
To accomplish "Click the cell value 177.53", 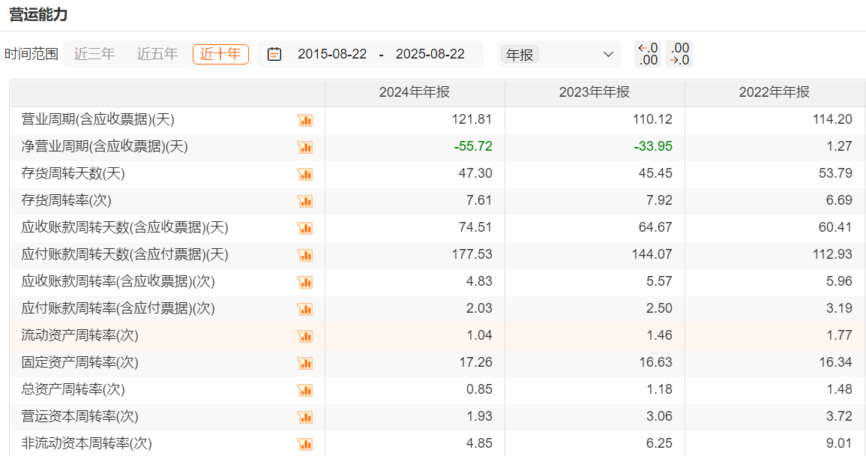I will pyautogui.click(x=472, y=254).
